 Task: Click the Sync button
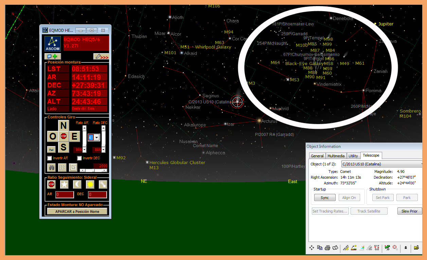click(324, 198)
